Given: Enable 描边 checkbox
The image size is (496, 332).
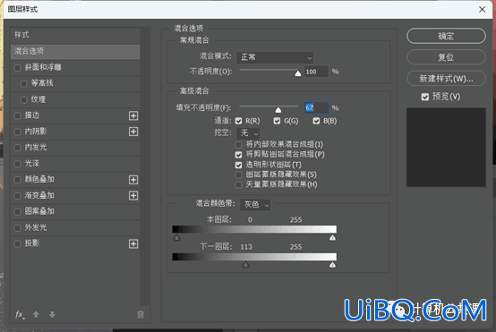Looking at the screenshot, I should (x=17, y=115).
